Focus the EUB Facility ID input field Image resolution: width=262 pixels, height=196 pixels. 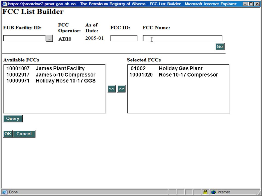[25, 38]
